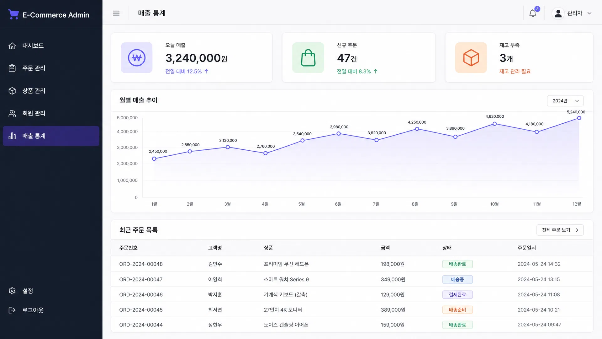Click the 결제완료 status badge

point(457,295)
